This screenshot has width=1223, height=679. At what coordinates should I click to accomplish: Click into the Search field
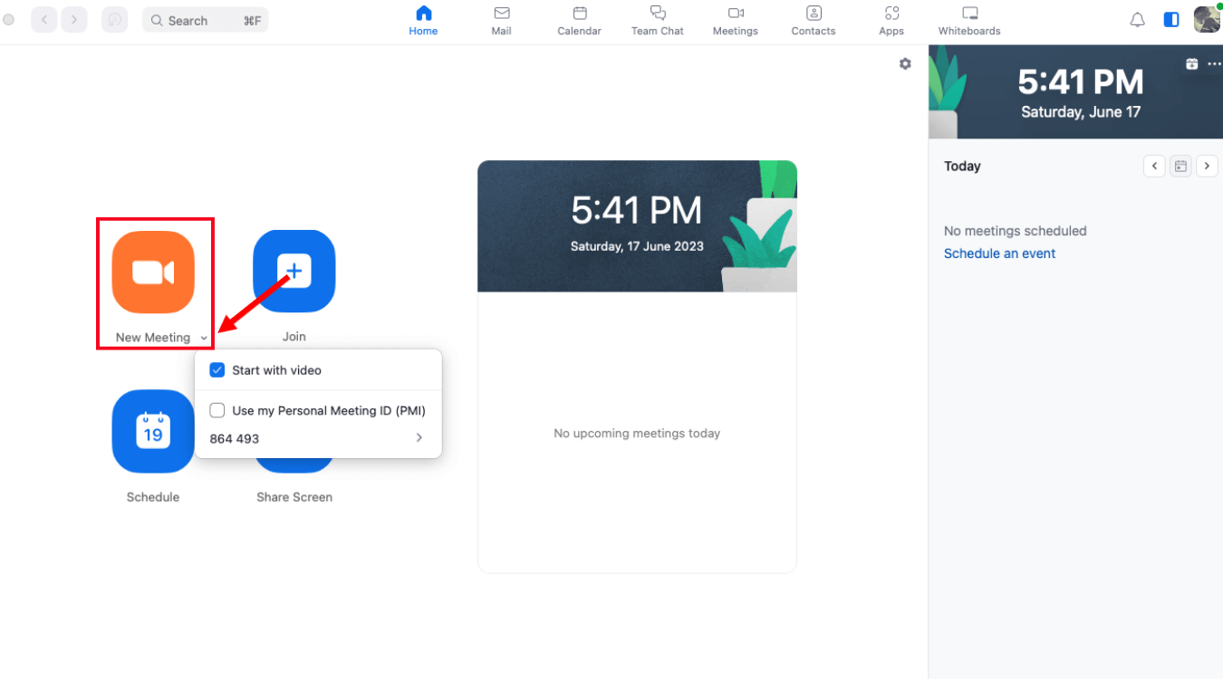coord(206,20)
